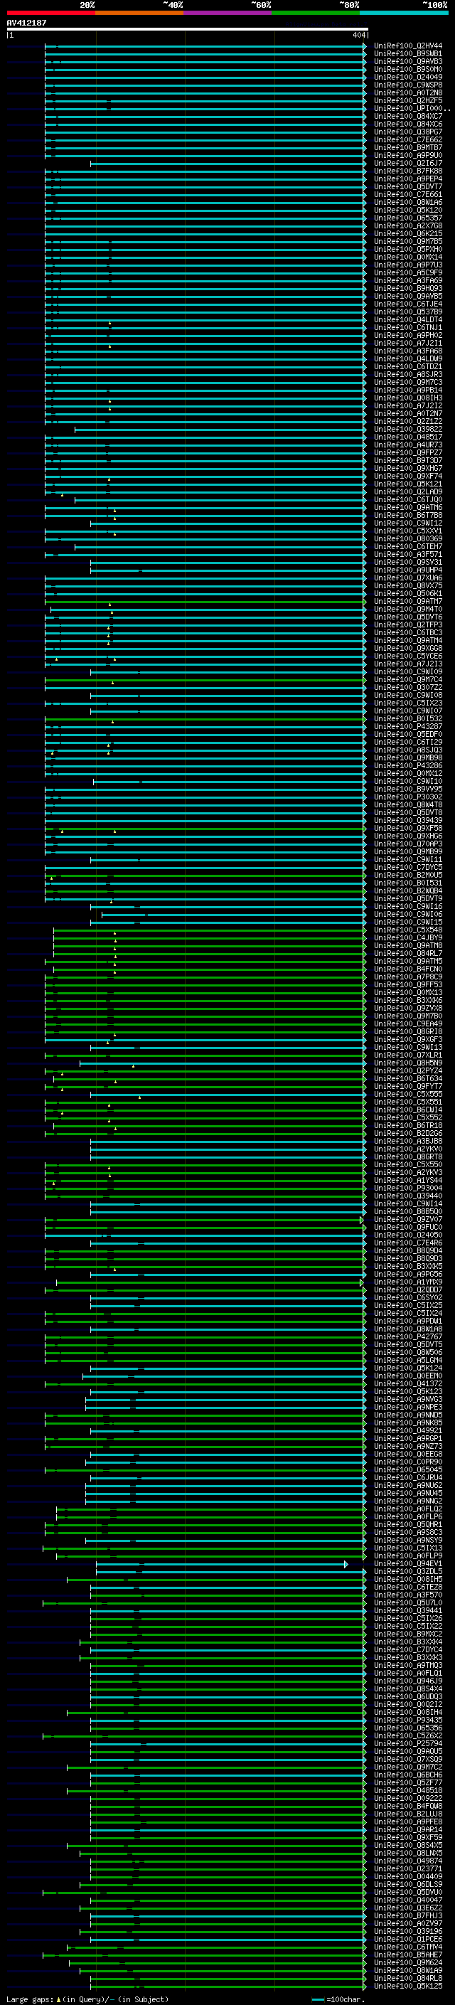This screenshot has width=455, height=2005.
Task: Select label UniRef100_B7FK88
Action: pyautogui.click(x=407, y=171)
